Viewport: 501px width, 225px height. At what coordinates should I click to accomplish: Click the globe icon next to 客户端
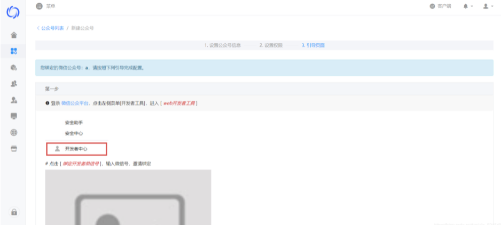click(432, 6)
